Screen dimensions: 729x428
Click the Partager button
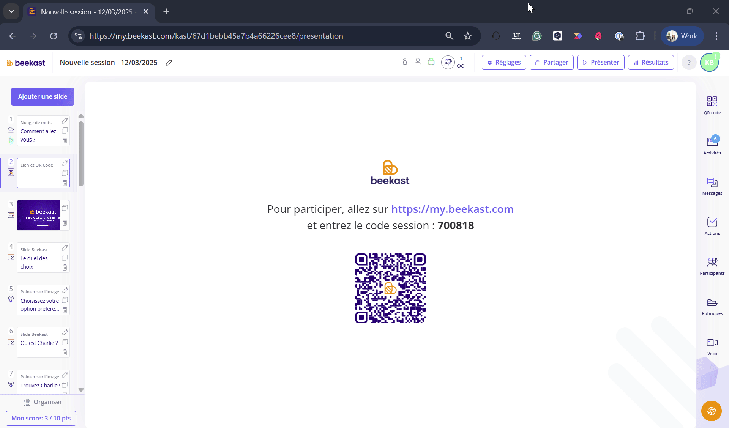[551, 63]
